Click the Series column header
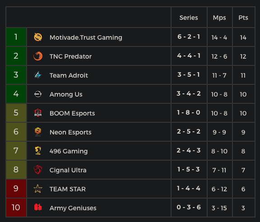260x222 pixels. pos(189,18)
